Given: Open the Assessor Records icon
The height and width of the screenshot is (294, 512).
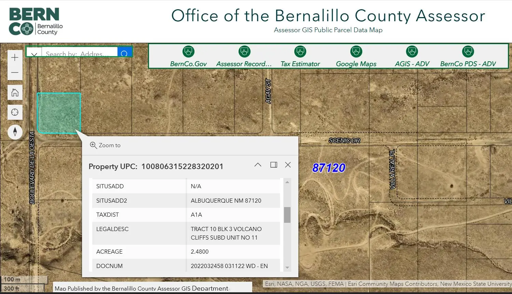Looking at the screenshot, I should click(x=244, y=52).
